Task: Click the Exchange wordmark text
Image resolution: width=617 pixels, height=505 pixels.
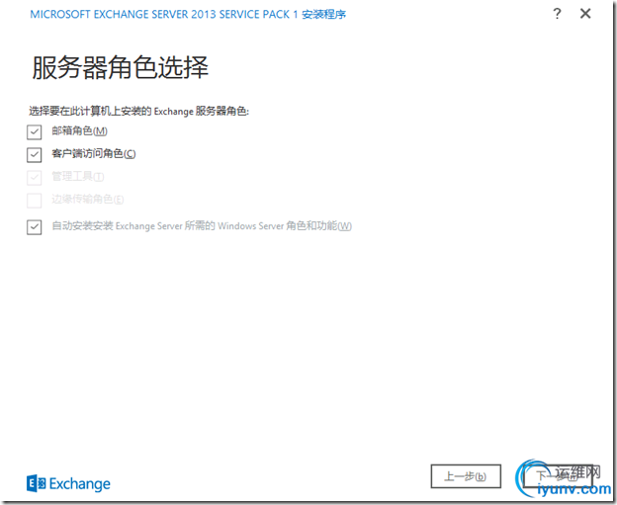Action: click(80, 484)
